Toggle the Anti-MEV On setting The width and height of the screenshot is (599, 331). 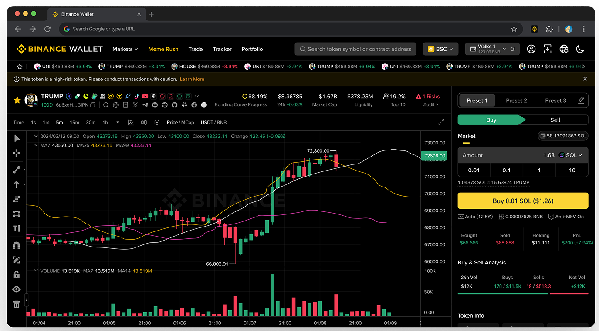point(566,217)
